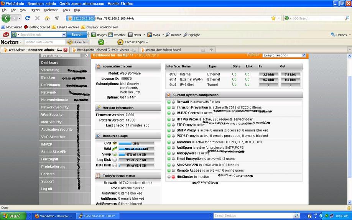Click the Today's threat status icon
352x220 pixels.
pyautogui.click(x=99, y=176)
